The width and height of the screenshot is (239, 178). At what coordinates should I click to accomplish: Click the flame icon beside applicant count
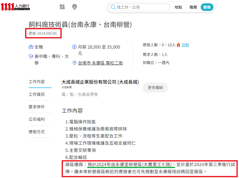[x=178, y=45]
